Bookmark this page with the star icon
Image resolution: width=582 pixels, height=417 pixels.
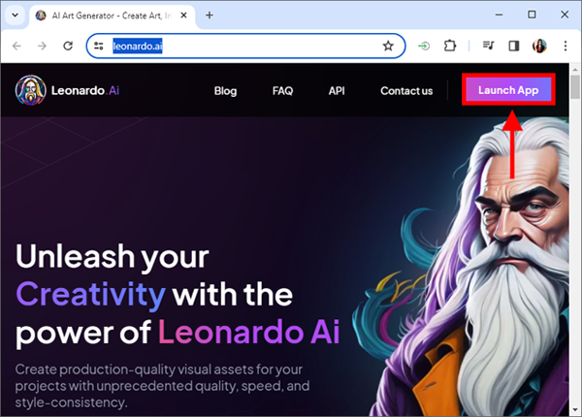point(388,46)
